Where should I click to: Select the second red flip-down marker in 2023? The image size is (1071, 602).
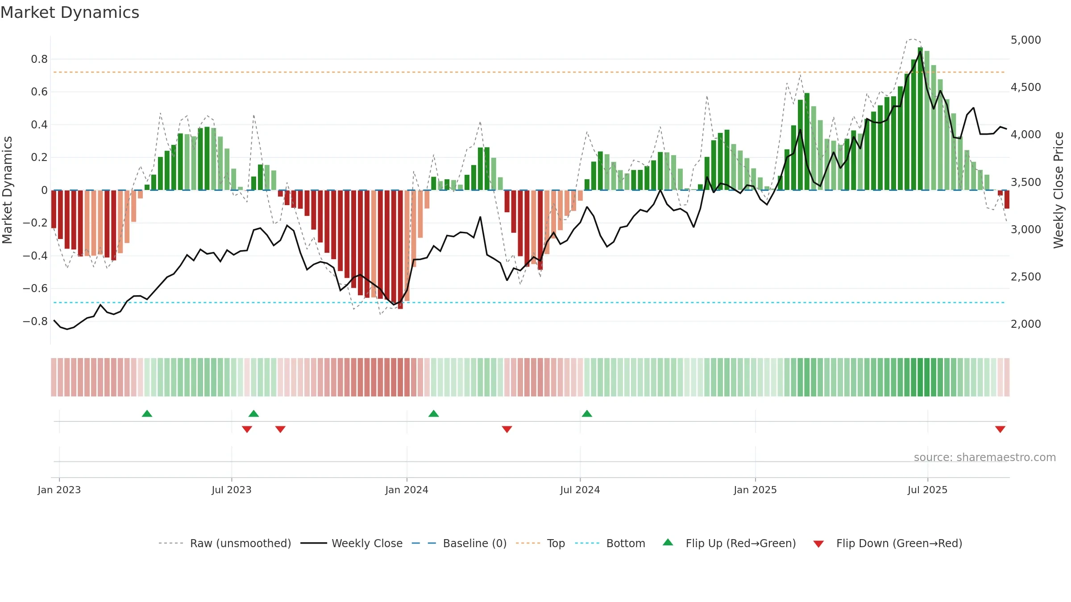280,429
